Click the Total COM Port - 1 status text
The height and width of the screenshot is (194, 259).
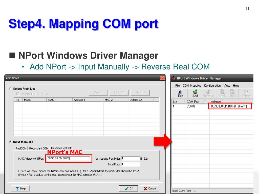coord(184,191)
